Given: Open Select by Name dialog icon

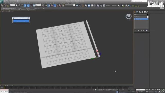Looking at the screenshot, I should (20, 5).
